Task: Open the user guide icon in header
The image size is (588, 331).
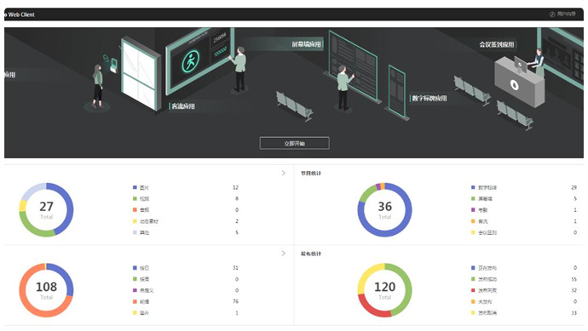Action: click(x=552, y=14)
